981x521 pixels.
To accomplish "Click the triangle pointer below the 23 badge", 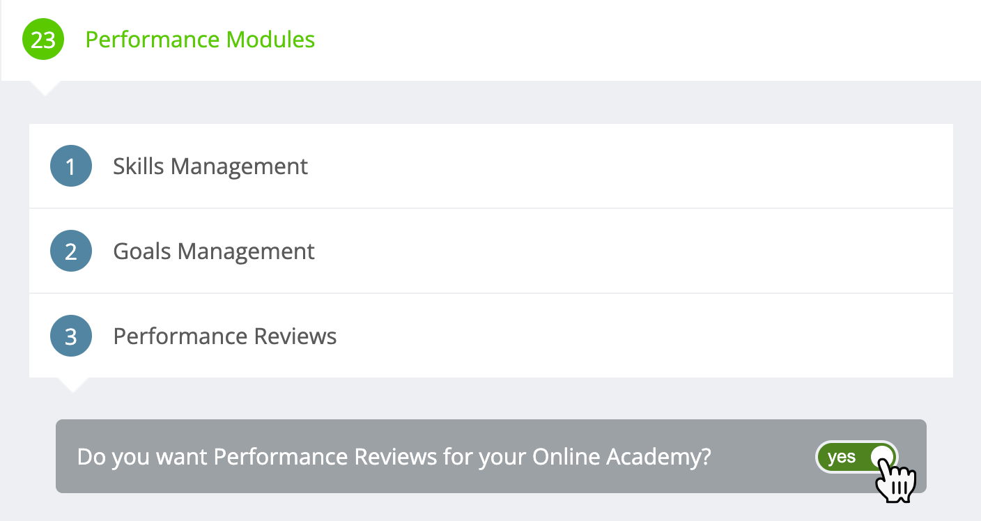I will tap(43, 88).
